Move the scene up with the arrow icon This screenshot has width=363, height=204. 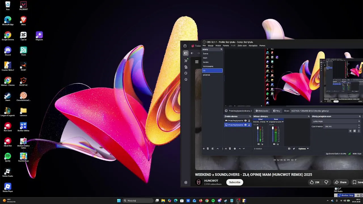coord(218,148)
